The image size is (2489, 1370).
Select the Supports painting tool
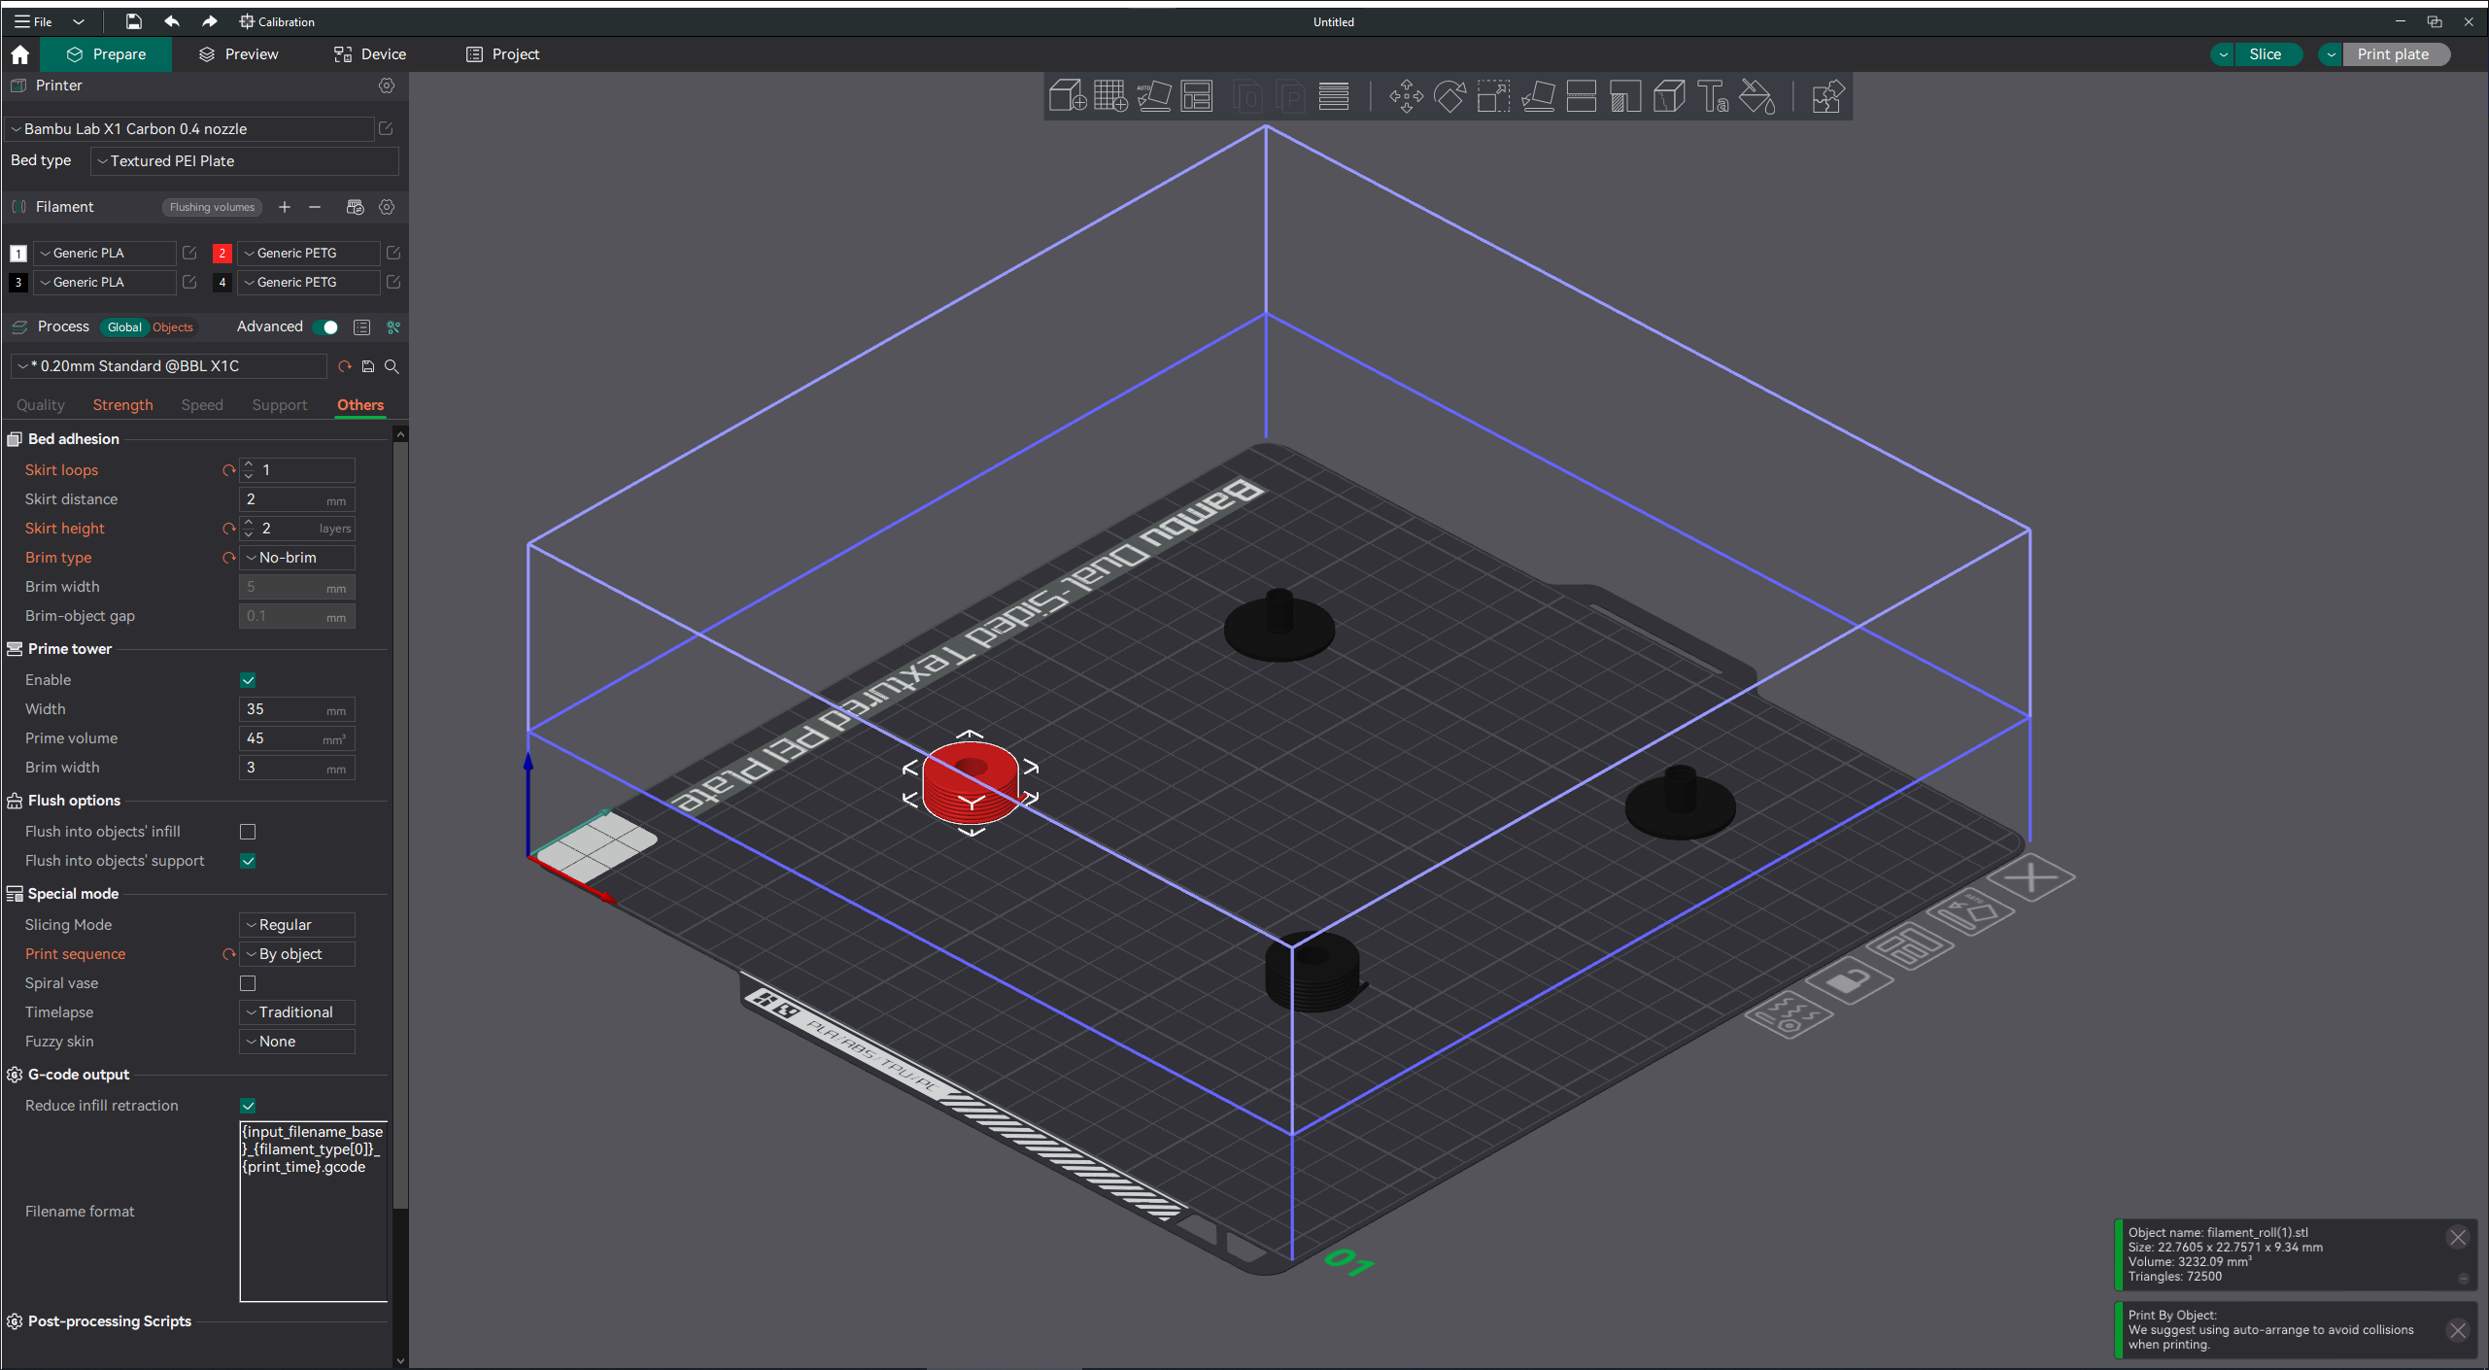[x=1625, y=96]
